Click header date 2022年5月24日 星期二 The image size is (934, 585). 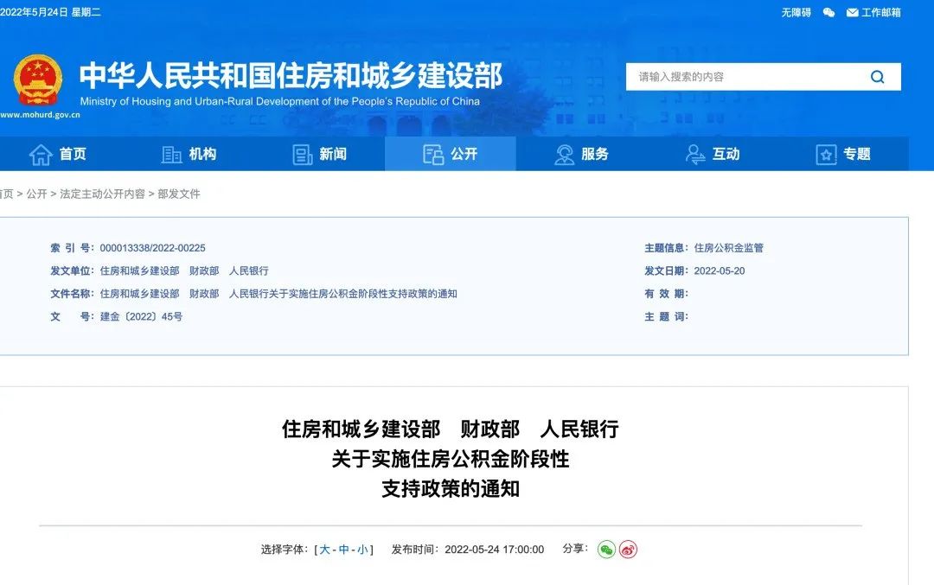click(51, 12)
